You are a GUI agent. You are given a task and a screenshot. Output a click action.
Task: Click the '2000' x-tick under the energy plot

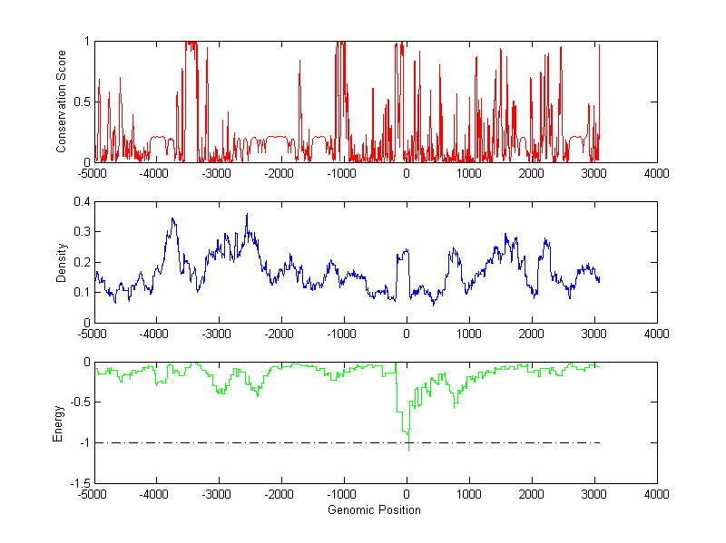[x=532, y=494]
